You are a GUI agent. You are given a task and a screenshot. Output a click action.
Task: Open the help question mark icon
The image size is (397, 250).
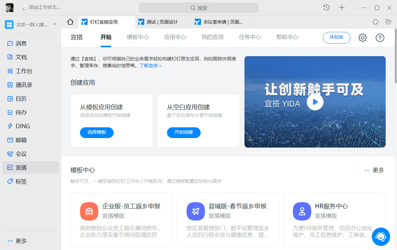coord(380,38)
